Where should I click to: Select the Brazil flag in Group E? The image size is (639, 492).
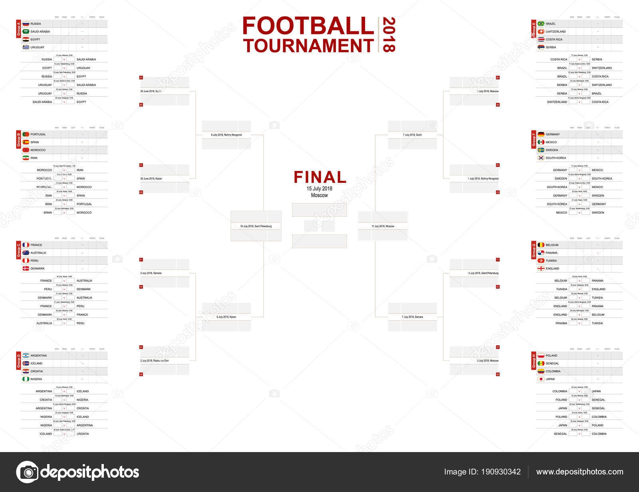[x=541, y=24]
